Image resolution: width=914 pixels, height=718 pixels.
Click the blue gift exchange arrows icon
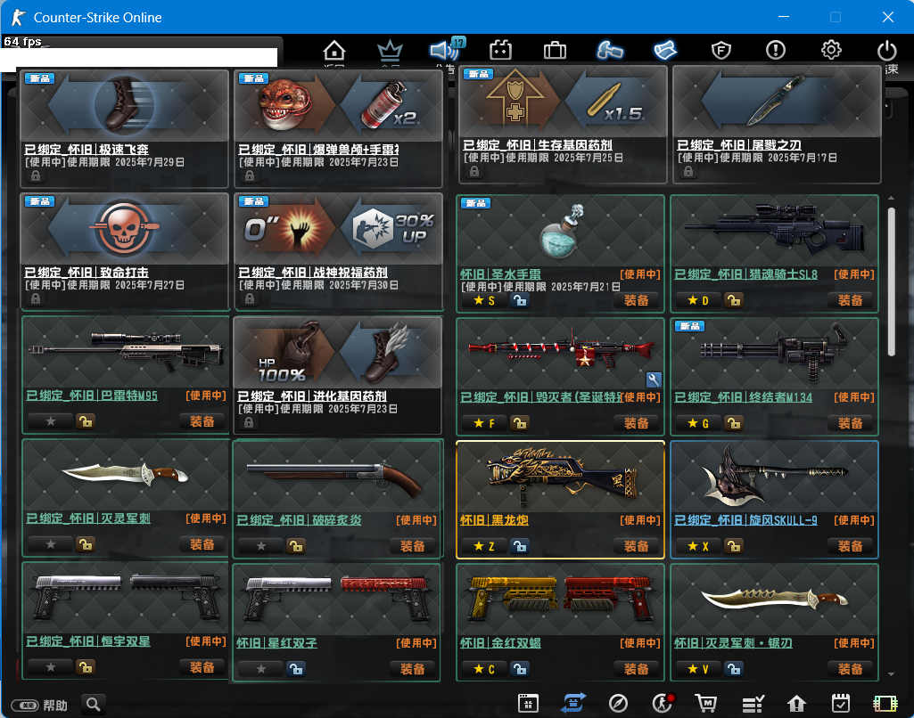[x=573, y=704]
